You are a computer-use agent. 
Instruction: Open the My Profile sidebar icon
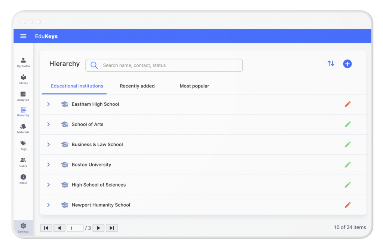(23, 62)
